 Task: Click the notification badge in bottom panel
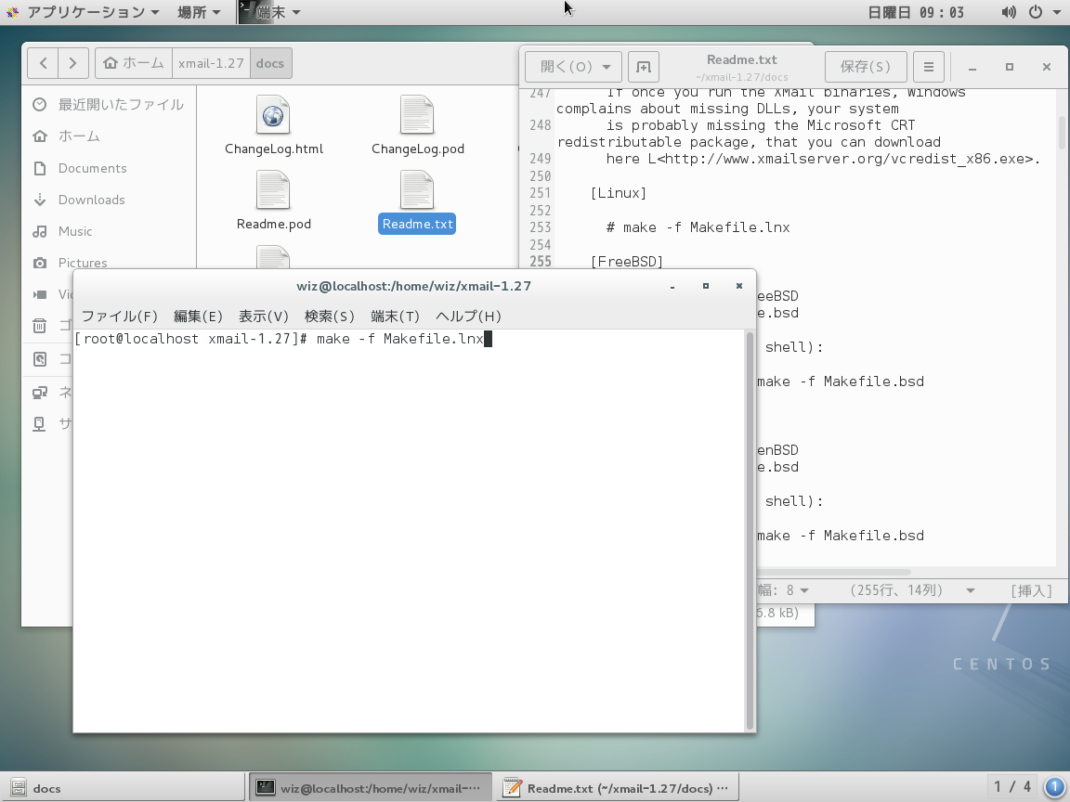[1054, 787]
